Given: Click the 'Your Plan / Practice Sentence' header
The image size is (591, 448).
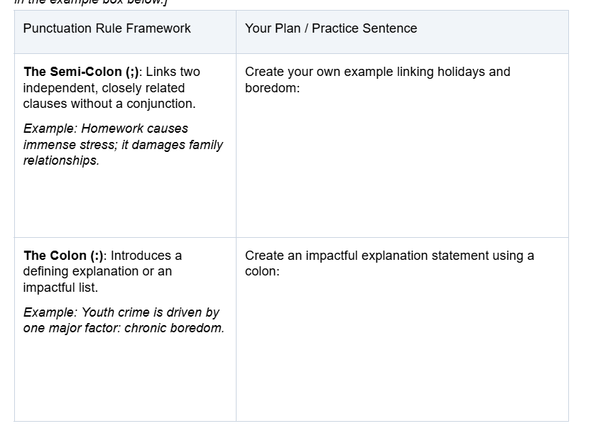Looking at the screenshot, I should (331, 28).
